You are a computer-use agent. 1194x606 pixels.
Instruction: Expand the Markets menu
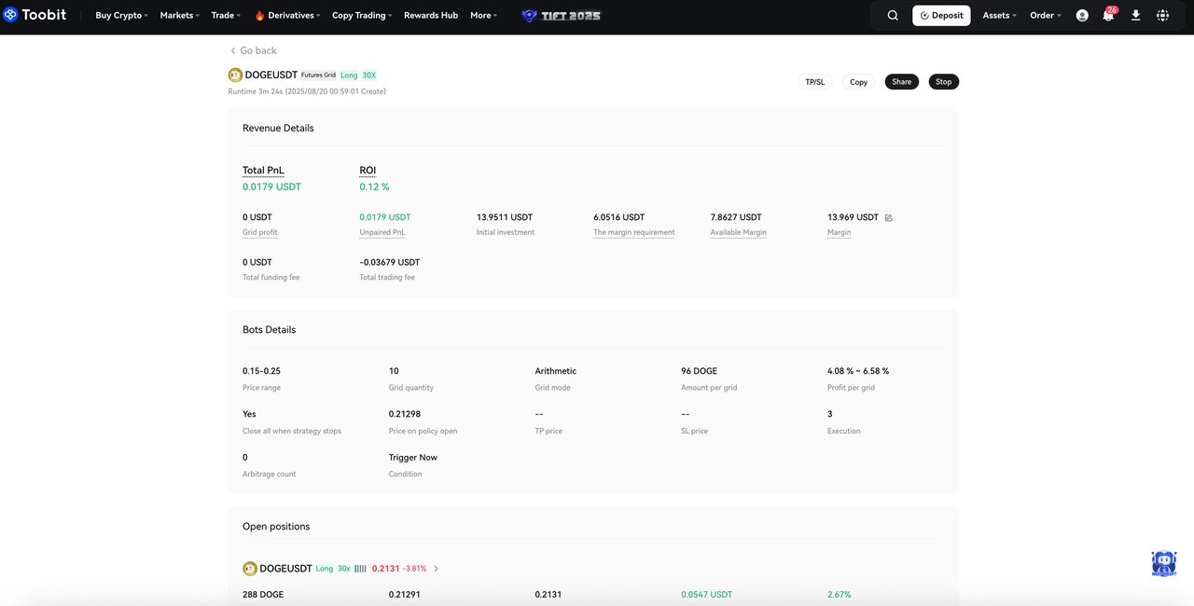[180, 16]
